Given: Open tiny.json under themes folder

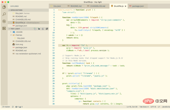Looking at the screenshot, I should point(28,38).
